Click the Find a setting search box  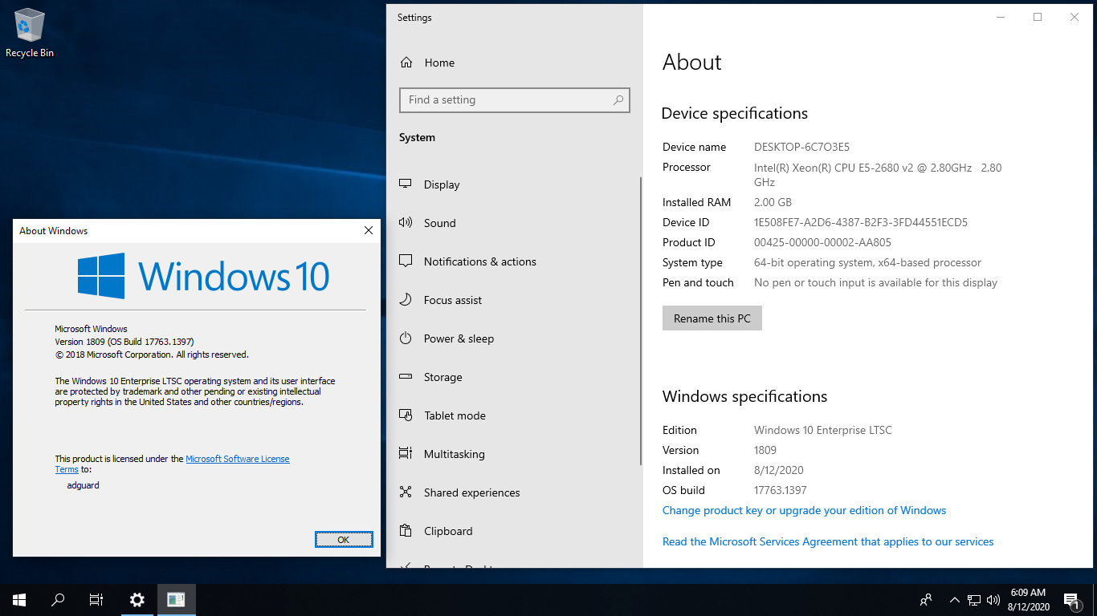coord(515,100)
